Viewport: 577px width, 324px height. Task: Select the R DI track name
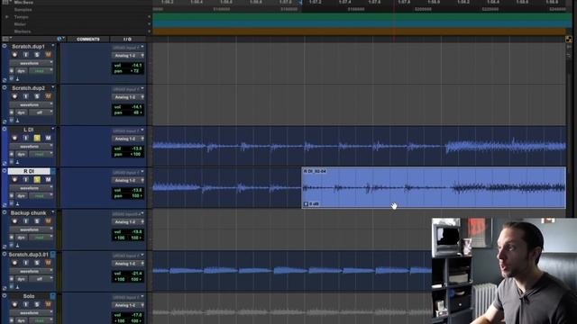(x=29, y=171)
